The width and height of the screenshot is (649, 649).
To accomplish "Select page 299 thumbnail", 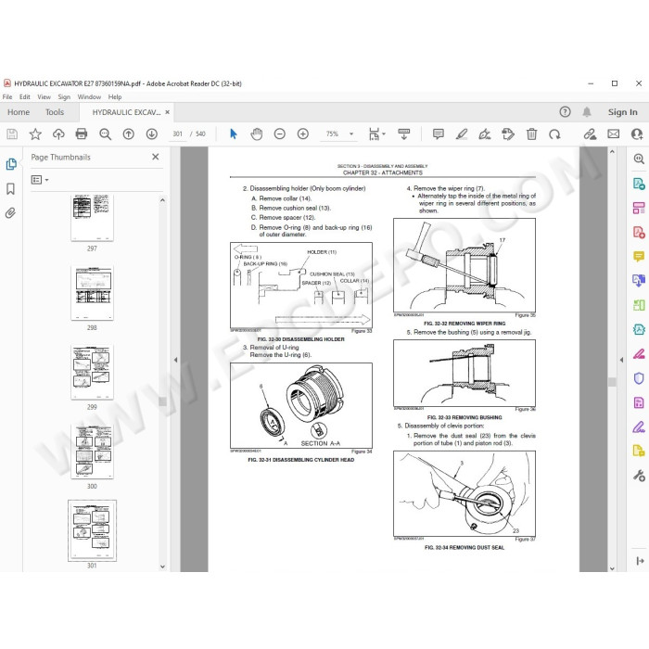I will (92, 372).
